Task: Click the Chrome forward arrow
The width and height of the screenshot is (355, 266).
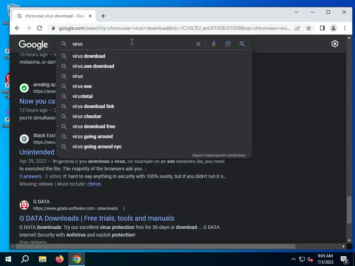Action: point(28,28)
